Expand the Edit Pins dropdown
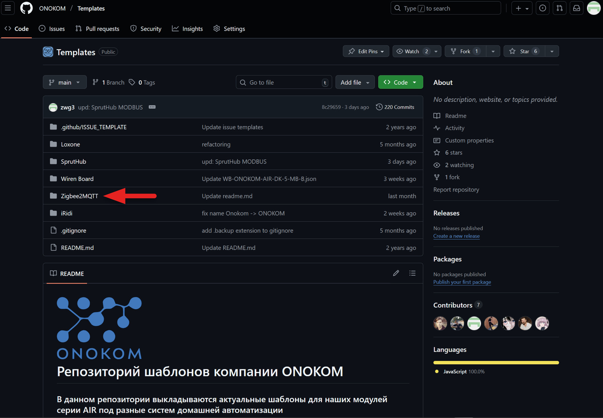This screenshot has height=418, width=603. pyautogui.click(x=366, y=51)
